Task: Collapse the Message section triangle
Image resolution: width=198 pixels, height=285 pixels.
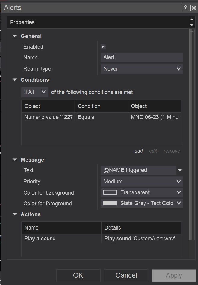Action: pos(14,160)
